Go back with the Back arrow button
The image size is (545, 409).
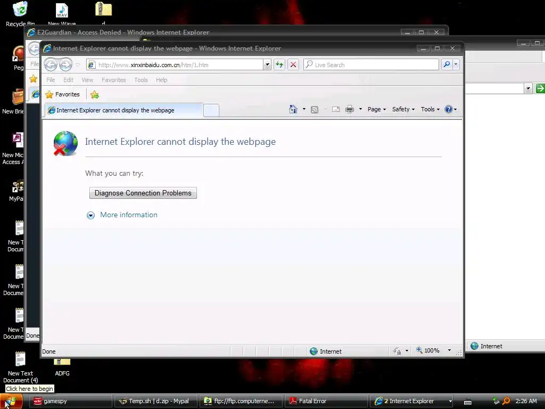(51, 64)
